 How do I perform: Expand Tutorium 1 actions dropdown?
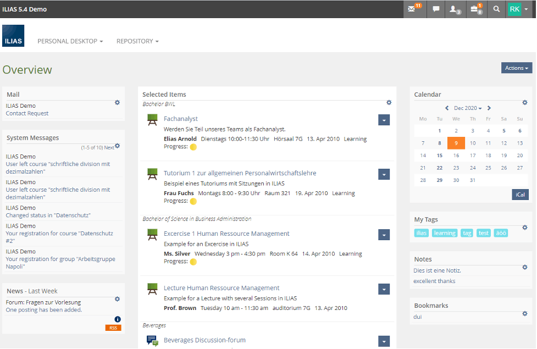(384, 174)
